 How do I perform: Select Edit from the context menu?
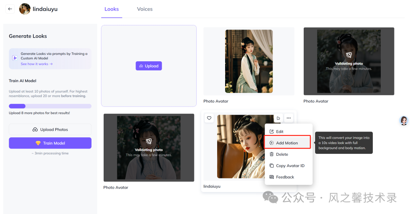pos(279,132)
